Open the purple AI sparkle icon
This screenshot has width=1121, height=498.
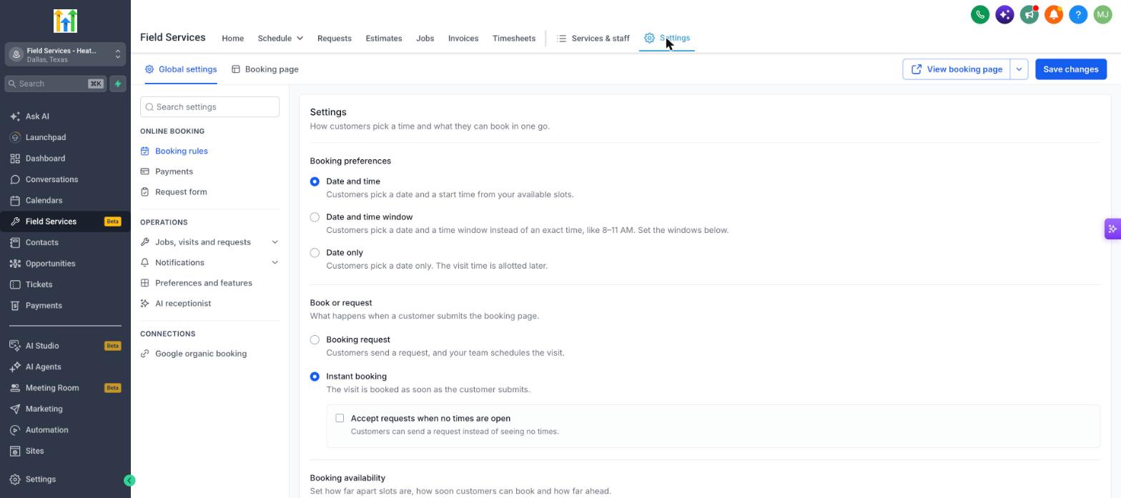(1004, 14)
